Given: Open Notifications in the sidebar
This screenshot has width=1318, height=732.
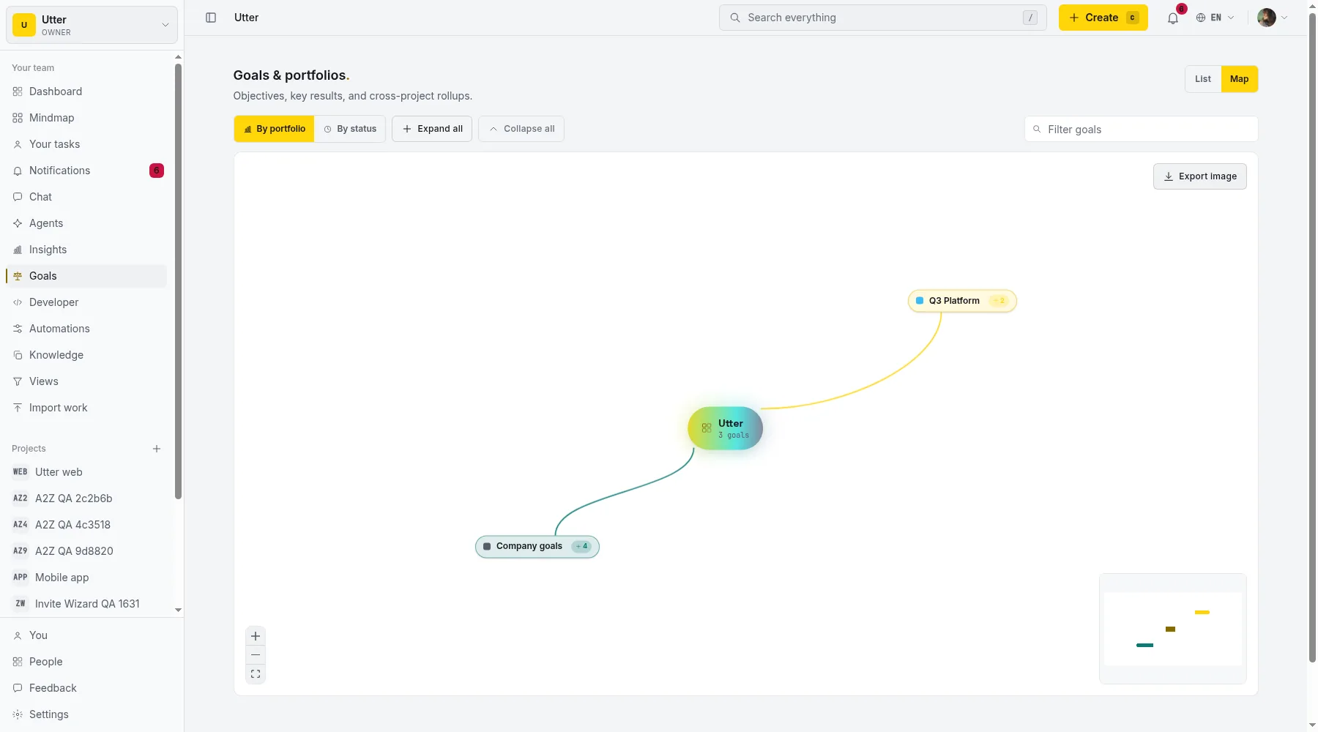Looking at the screenshot, I should [x=86, y=171].
